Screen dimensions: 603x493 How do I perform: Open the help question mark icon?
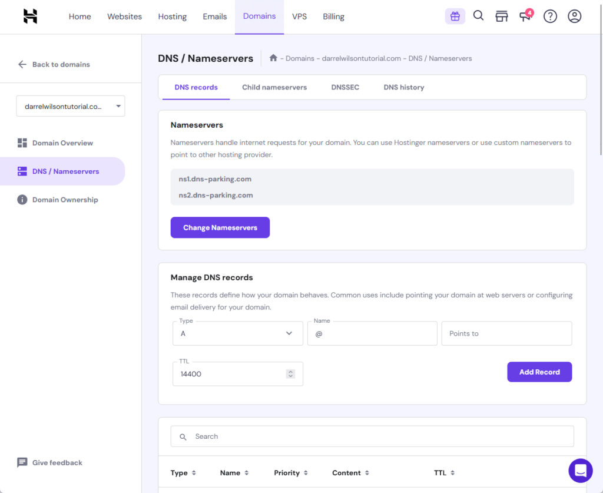(550, 16)
